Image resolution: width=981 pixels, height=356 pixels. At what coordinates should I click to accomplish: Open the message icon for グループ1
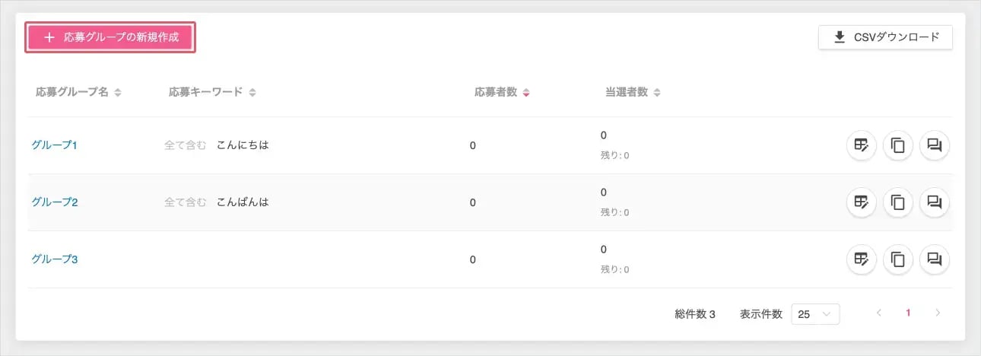pos(935,145)
